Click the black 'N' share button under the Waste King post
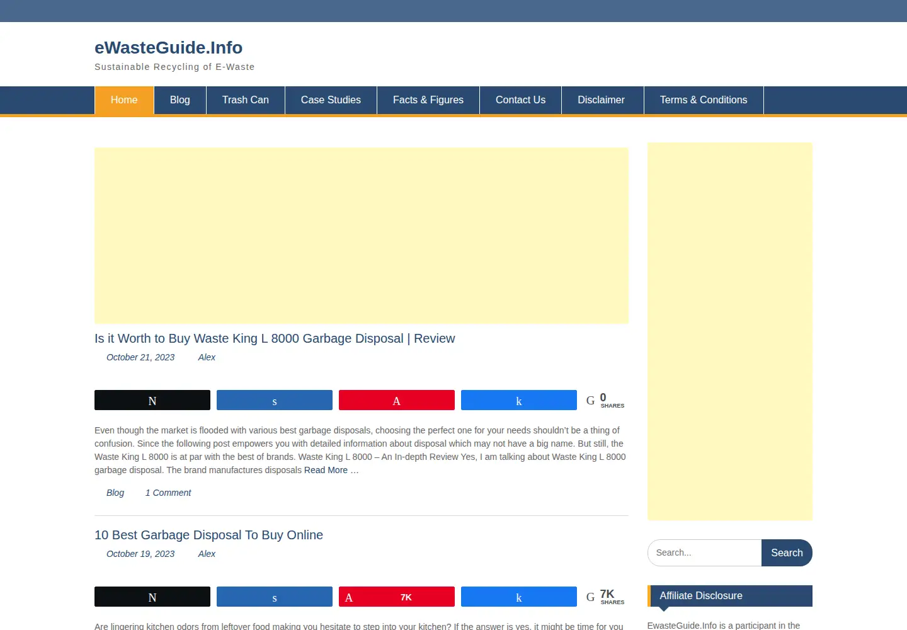The height and width of the screenshot is (630, 907). [x=152, y=400]
